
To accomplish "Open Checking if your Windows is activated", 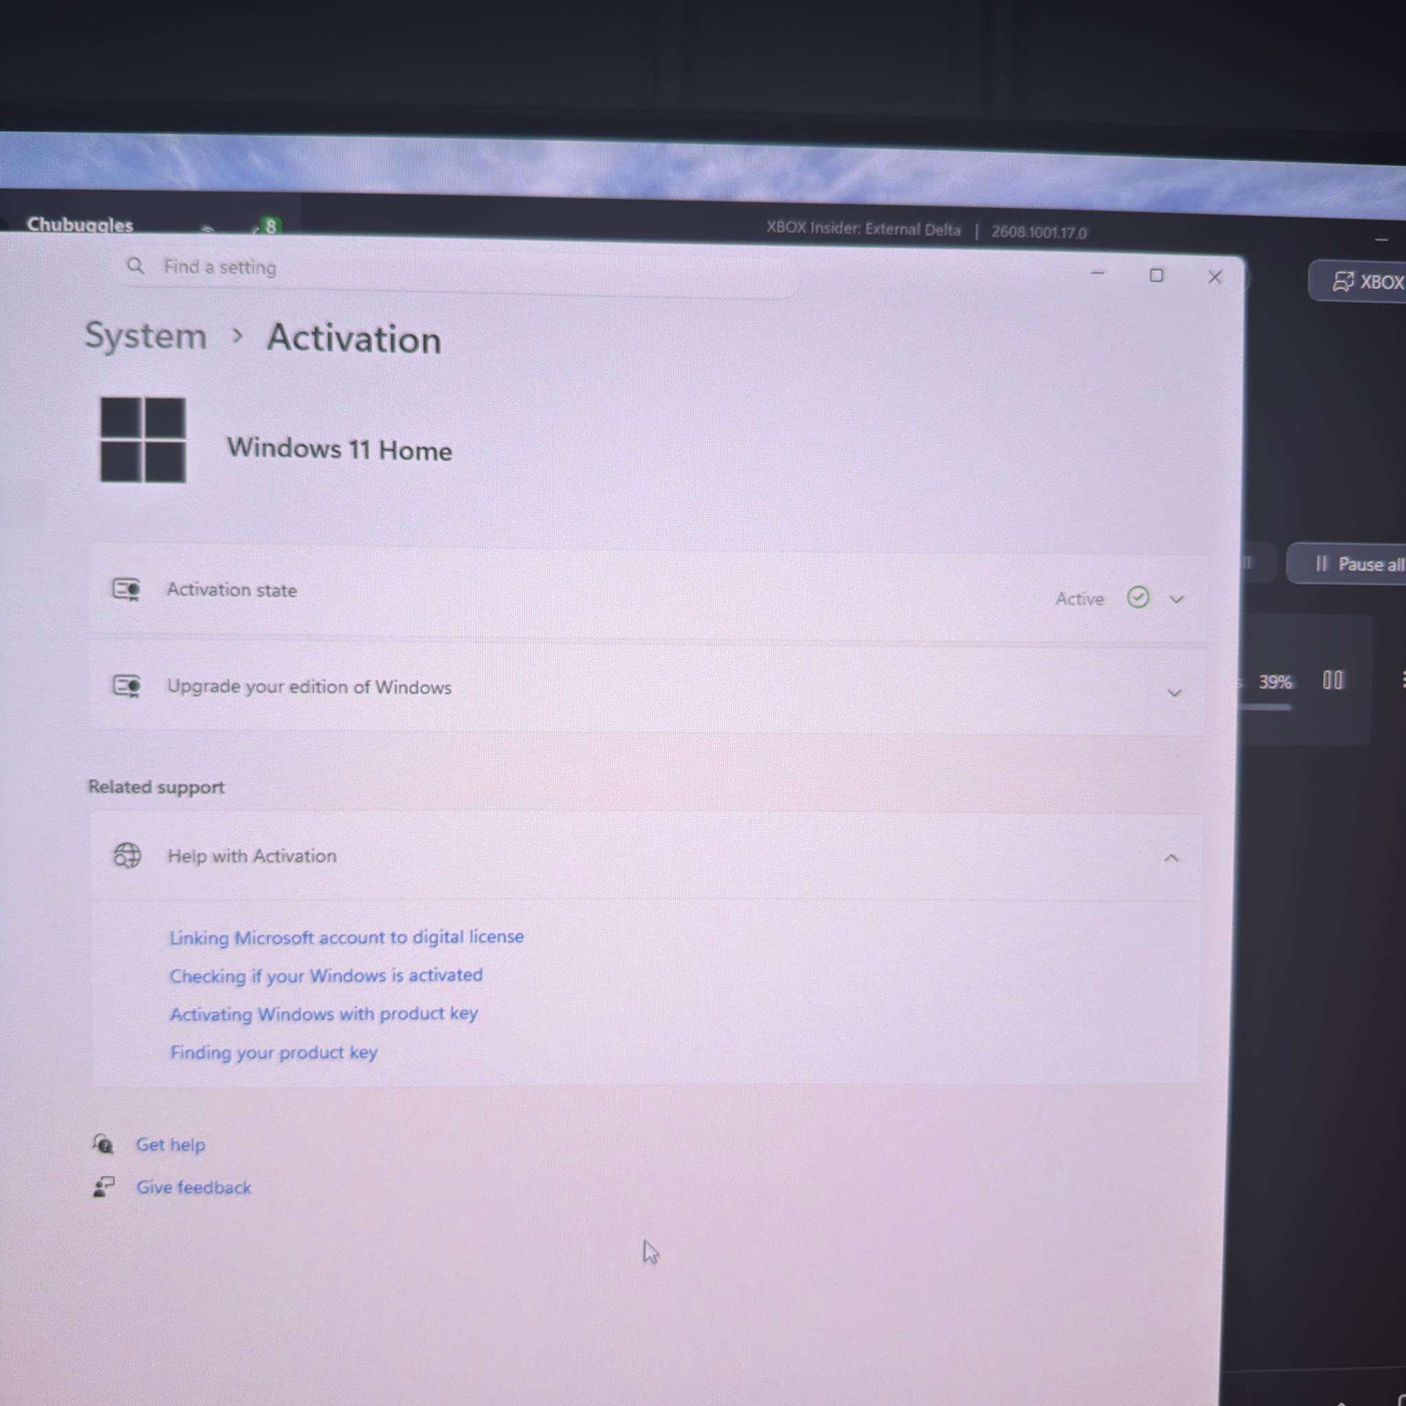I will click(326, 975).
